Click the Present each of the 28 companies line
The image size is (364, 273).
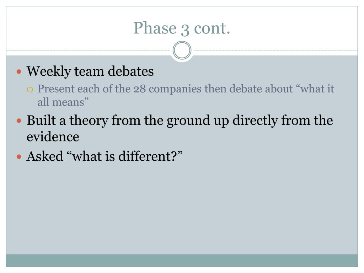tap(186, 89)
